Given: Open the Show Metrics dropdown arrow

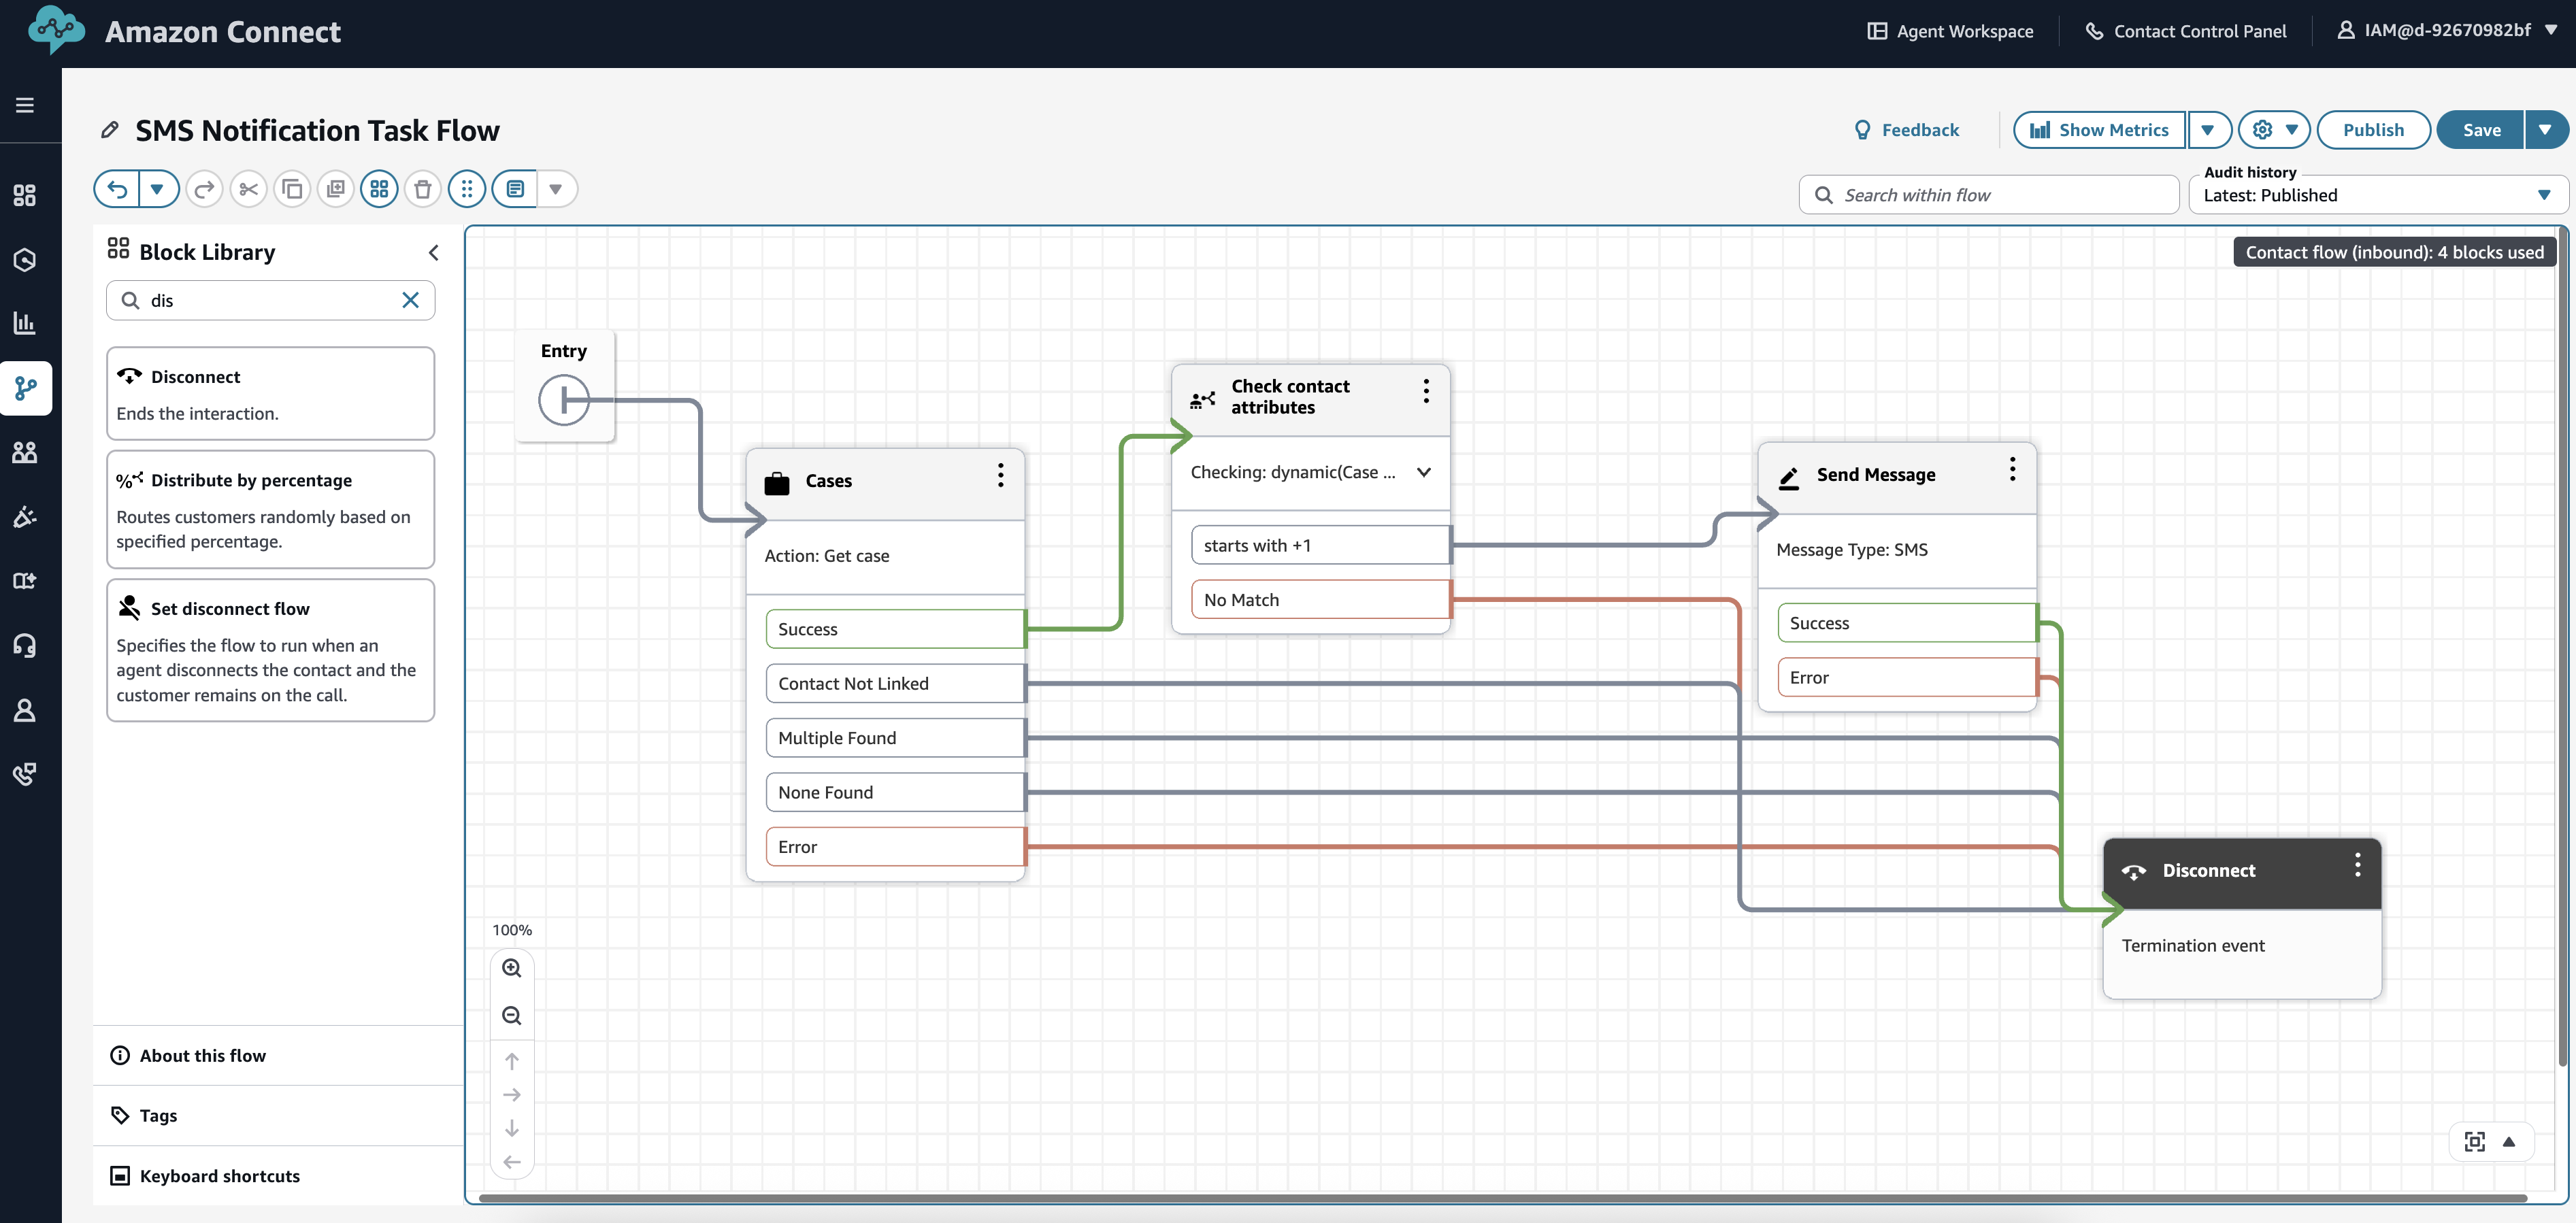Looking at the screenshot, I should [2208, 130].
